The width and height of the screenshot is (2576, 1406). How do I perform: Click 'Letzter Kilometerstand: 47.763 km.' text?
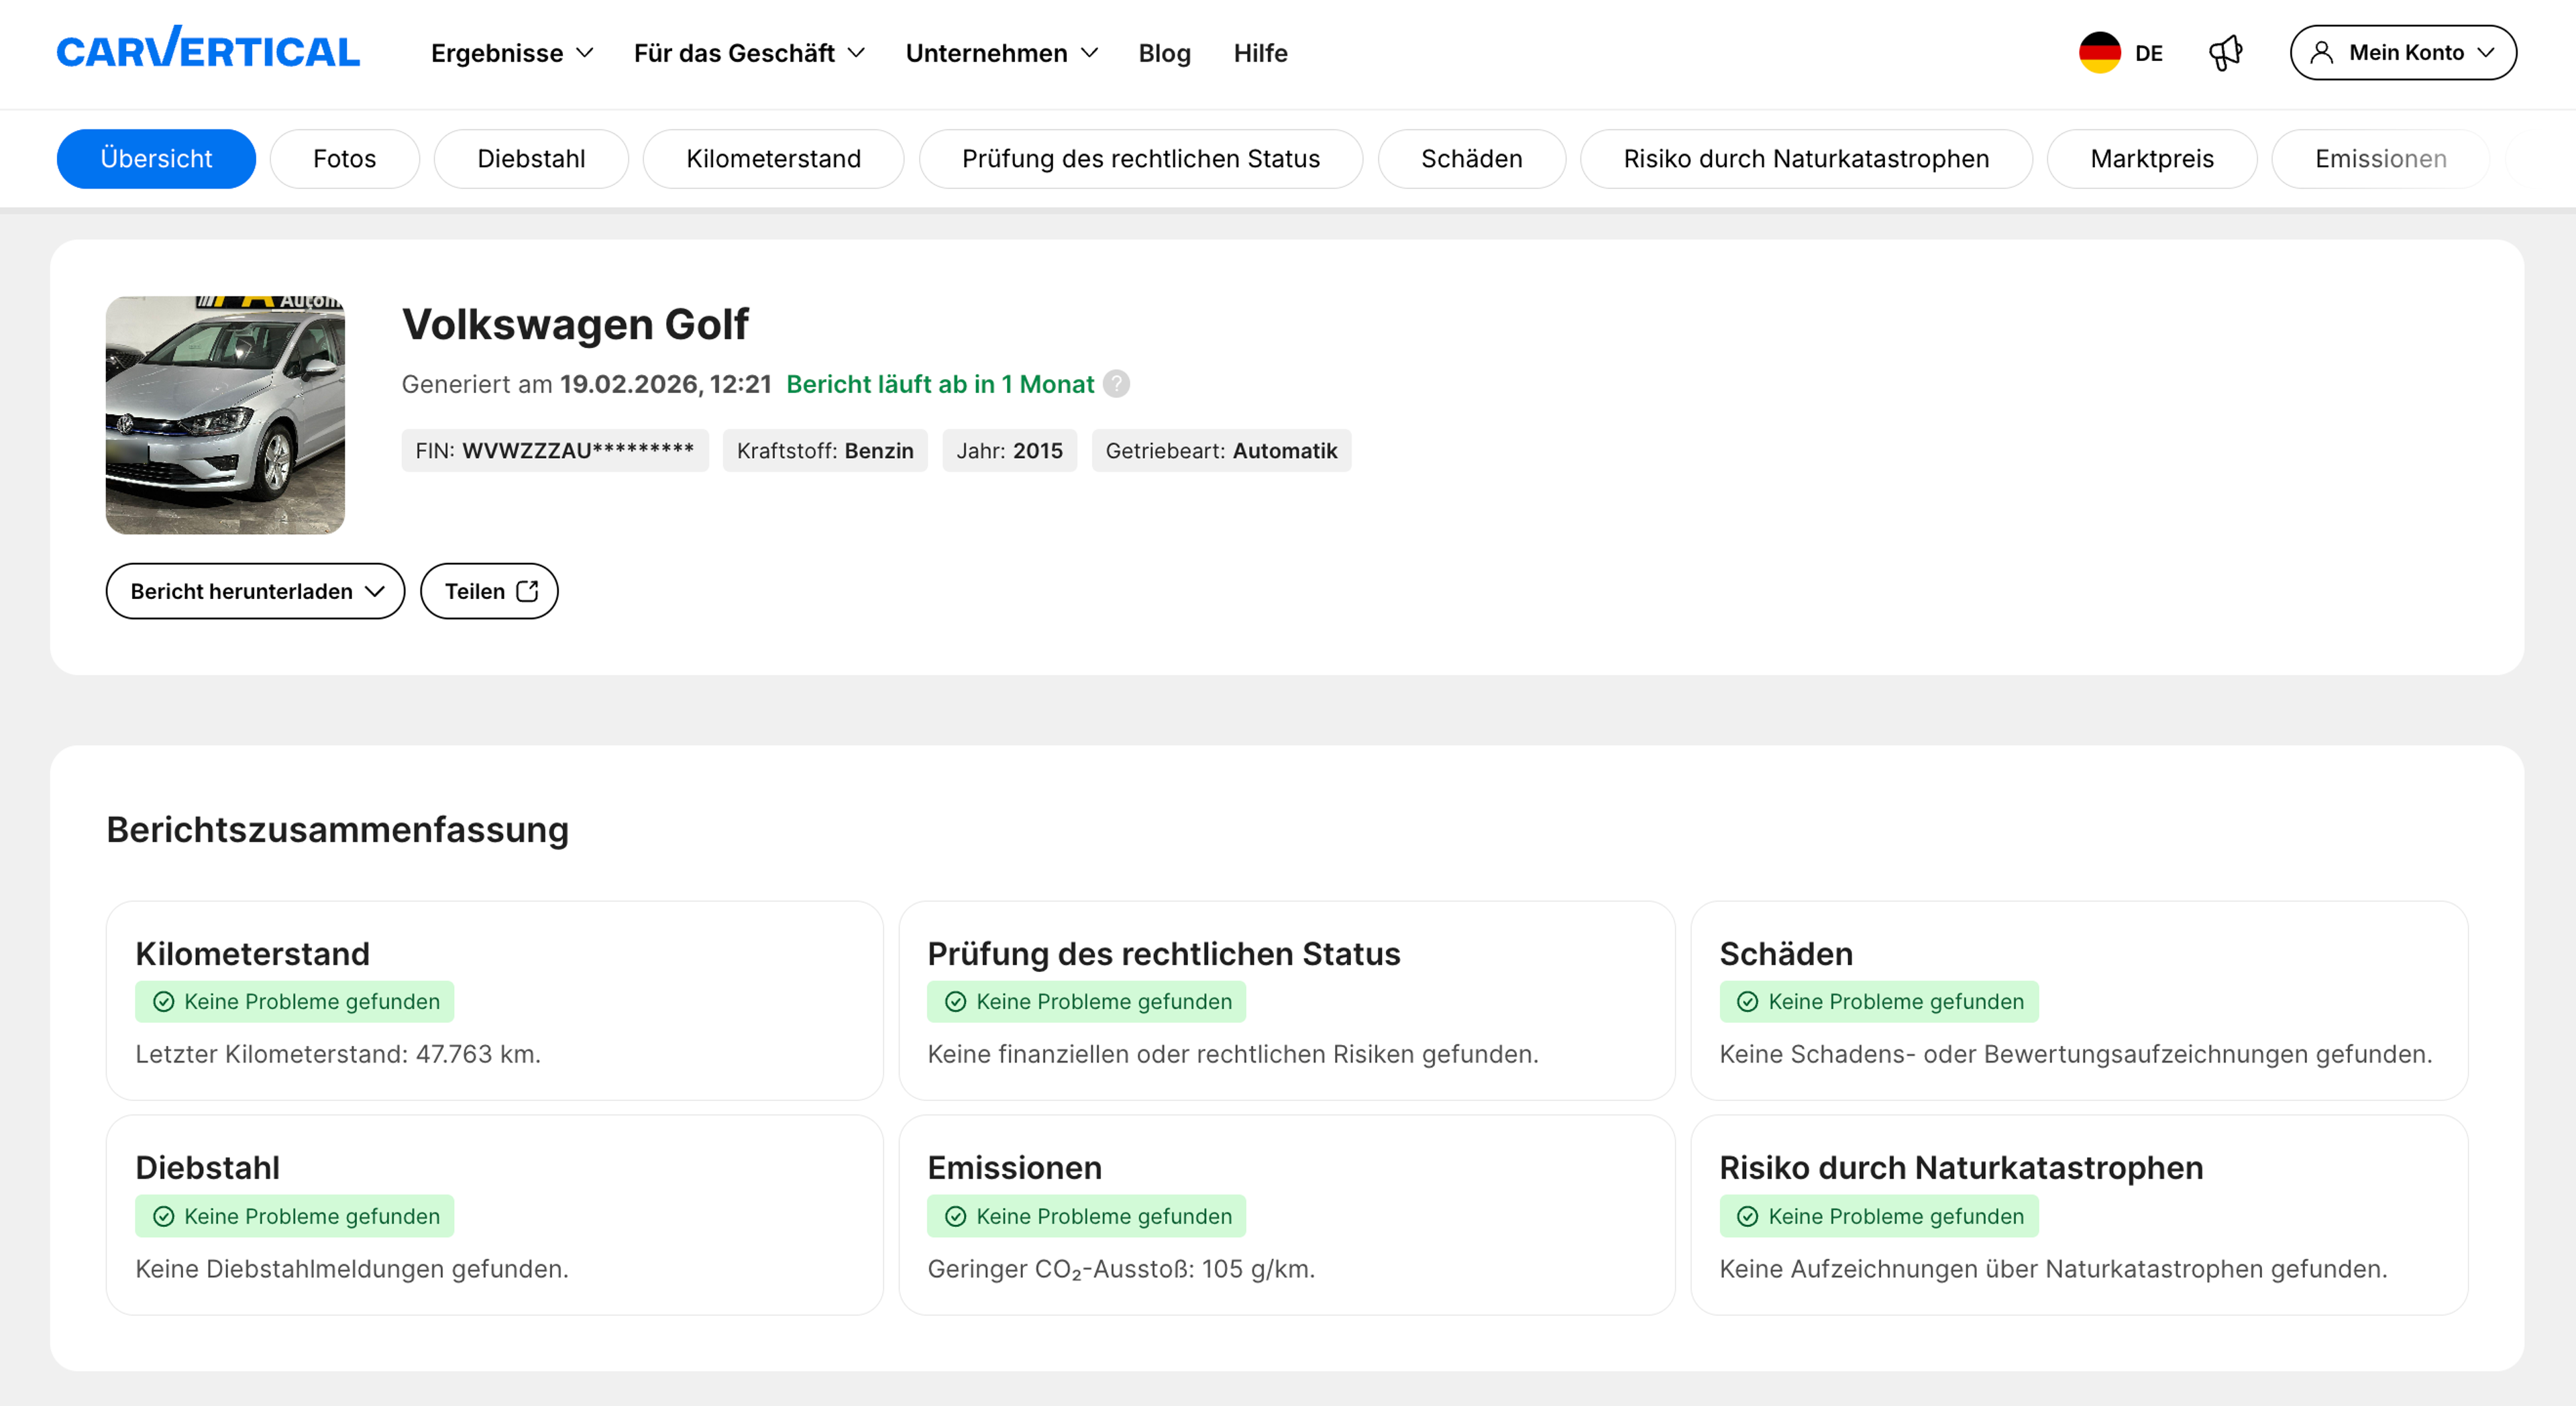[338, 1054]
